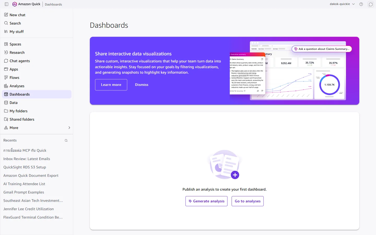376x235 pixels.
Task: Click the Shared folders icon
Action: [x=6, y=119]
